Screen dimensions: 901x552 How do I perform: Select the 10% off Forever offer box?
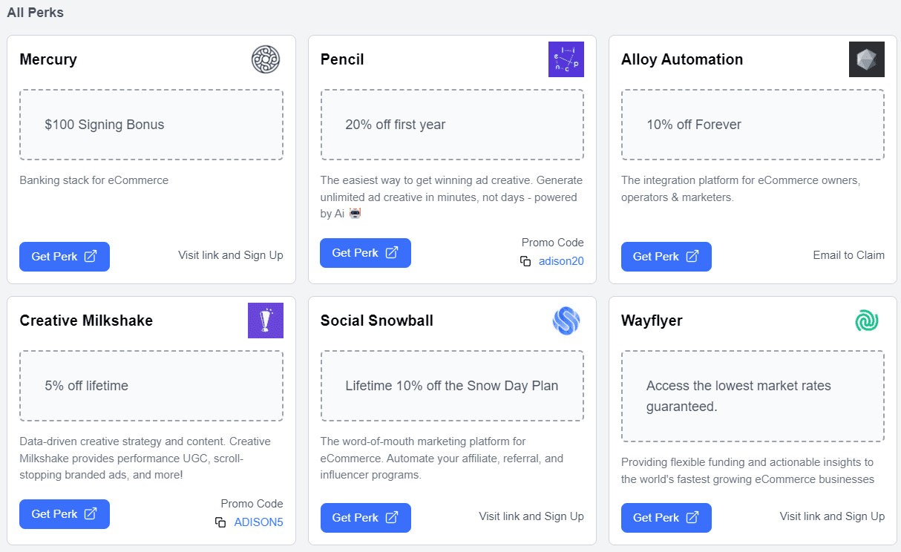tap(752, 125)
